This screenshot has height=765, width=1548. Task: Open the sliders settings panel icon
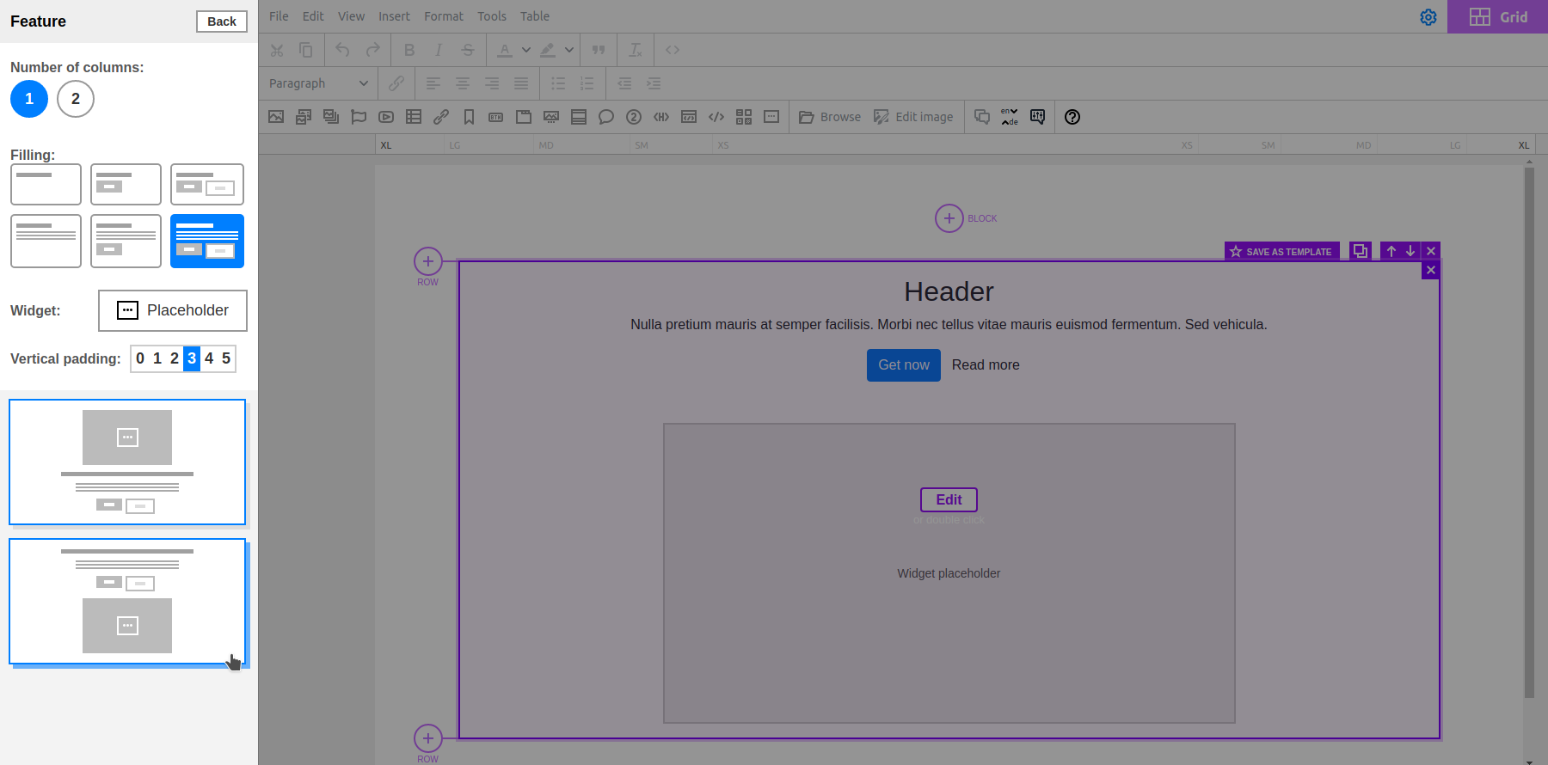pos(1038,117)
